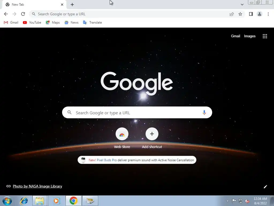Click the Show desktop button
Screen dimensions: 274x206
pyautogui.click(x=272, y=201)
